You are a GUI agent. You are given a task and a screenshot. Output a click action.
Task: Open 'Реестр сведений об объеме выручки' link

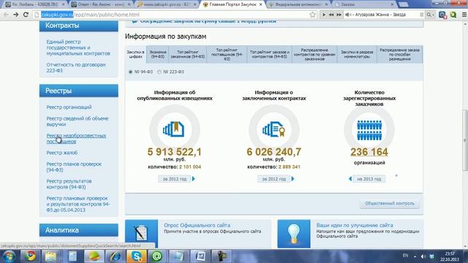pos(78,121)
